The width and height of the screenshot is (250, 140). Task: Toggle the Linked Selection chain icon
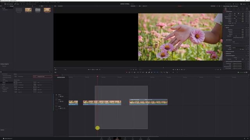149,72
